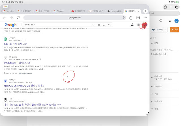Click 원본 보기 (English) link
181x126 pixels.
point(25,73)
